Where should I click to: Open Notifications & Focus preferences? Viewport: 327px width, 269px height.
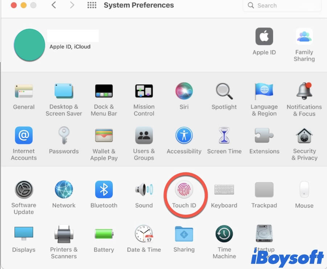click(x=304, y=91)
